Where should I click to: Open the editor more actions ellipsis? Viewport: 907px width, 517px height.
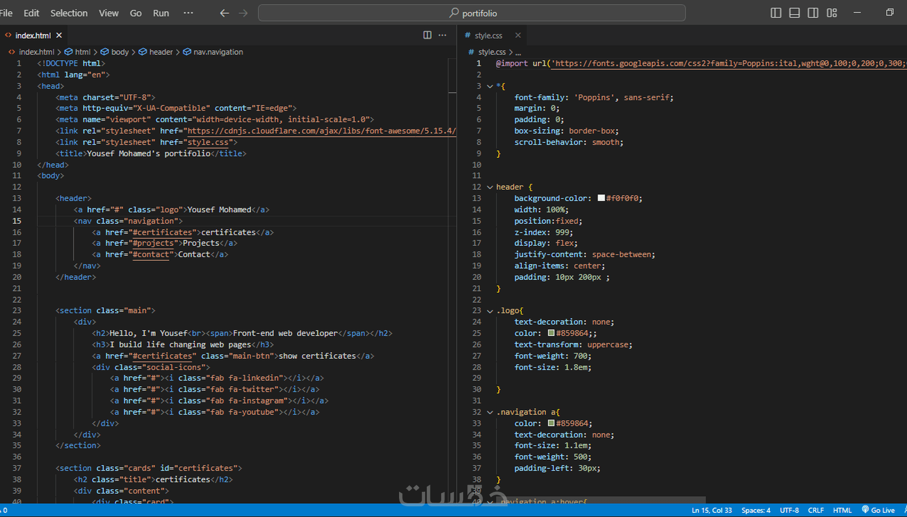click(x=442, y=35)
